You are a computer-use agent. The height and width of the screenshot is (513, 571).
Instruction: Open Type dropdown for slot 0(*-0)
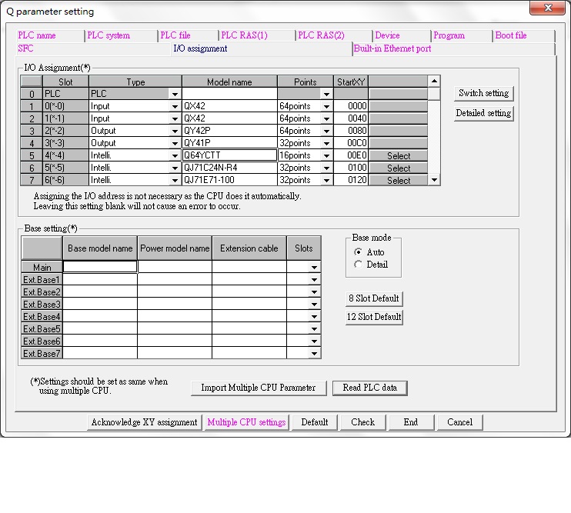[x=175, y=106]
